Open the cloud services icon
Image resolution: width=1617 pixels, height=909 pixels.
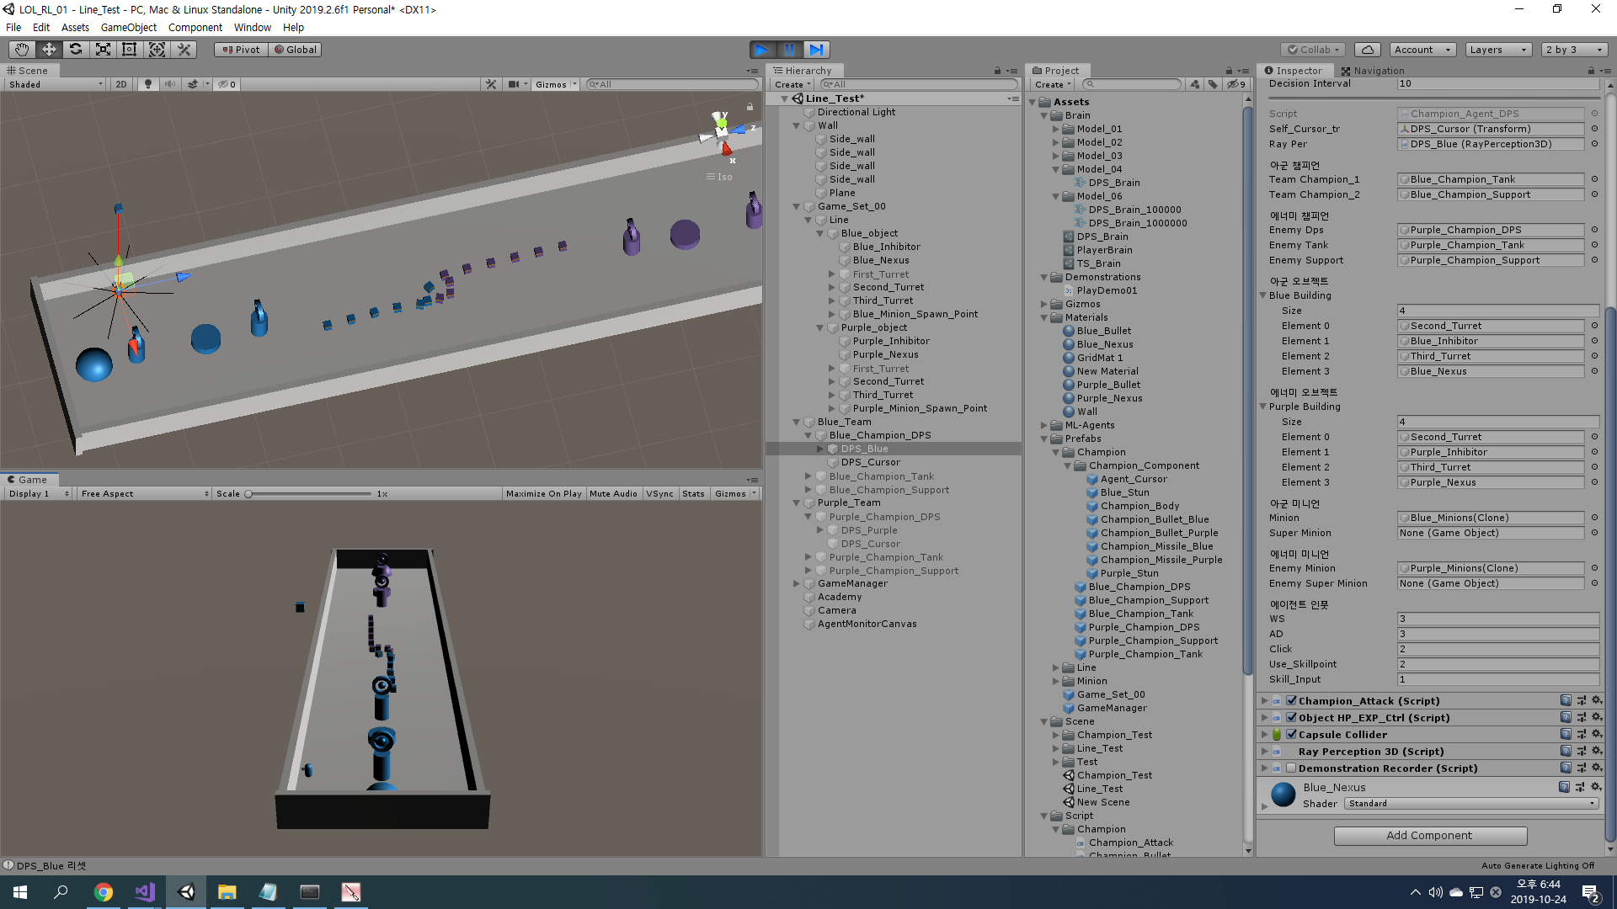point(1369,50)
